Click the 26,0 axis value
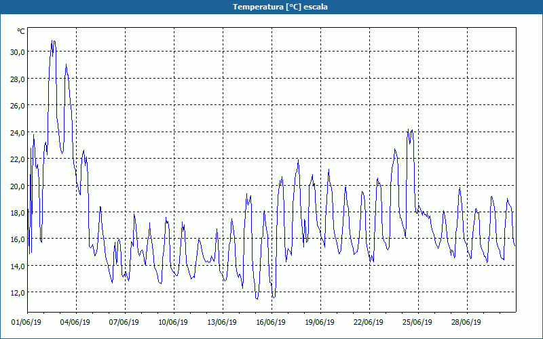The image size is (543, 339). (18, 106)
